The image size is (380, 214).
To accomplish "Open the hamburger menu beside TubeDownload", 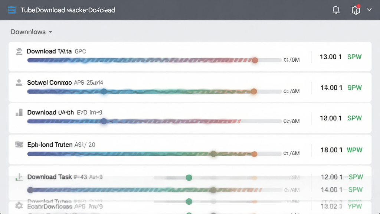I will point(12,10).
